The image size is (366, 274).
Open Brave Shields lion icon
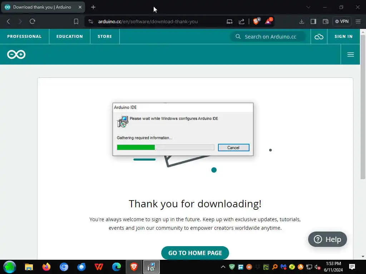[256, 21]
